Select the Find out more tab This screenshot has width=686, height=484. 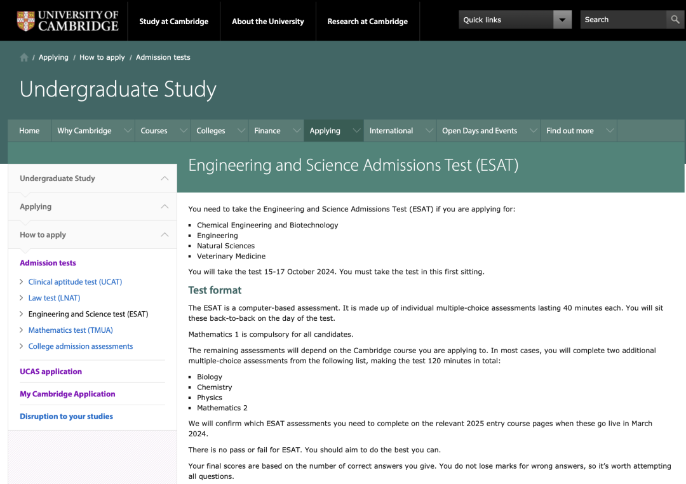[570, 130]
